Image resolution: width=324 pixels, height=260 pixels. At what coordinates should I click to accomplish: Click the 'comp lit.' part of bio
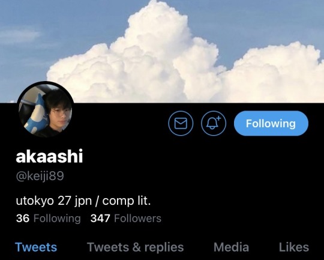point(127,201)
